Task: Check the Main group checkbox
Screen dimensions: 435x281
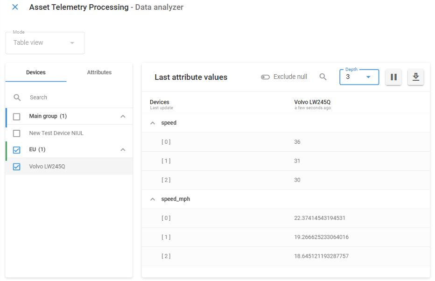Action: coord(16,117)
